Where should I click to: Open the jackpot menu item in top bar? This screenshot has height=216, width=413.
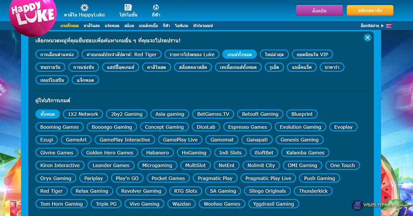pyautogui.click(x=112, y=26)
